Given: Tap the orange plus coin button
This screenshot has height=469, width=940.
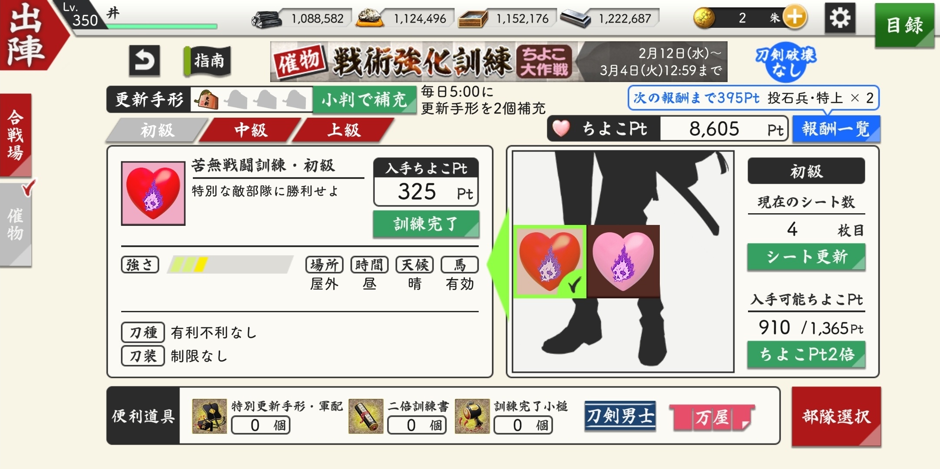Looking at the screenshot, I should click(x=794, y=17).
